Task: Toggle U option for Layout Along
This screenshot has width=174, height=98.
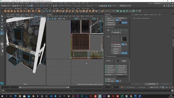Action: [117, 81]
